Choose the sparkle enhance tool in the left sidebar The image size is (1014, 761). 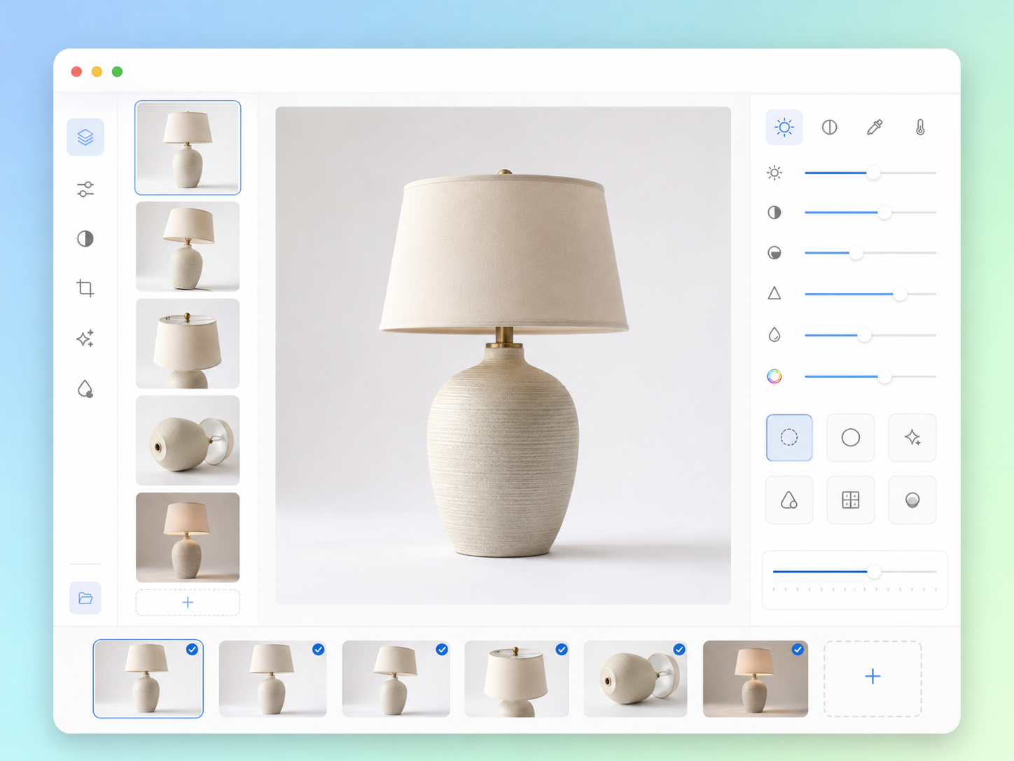point(85,338)
